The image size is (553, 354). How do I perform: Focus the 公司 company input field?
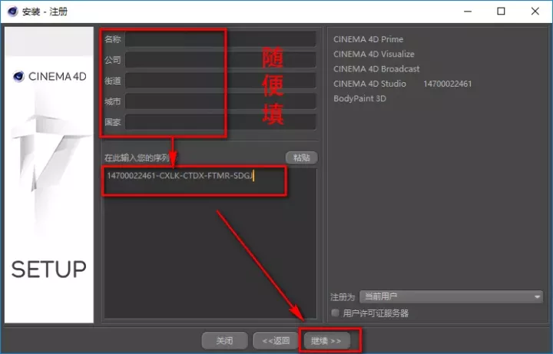point(220,60)
